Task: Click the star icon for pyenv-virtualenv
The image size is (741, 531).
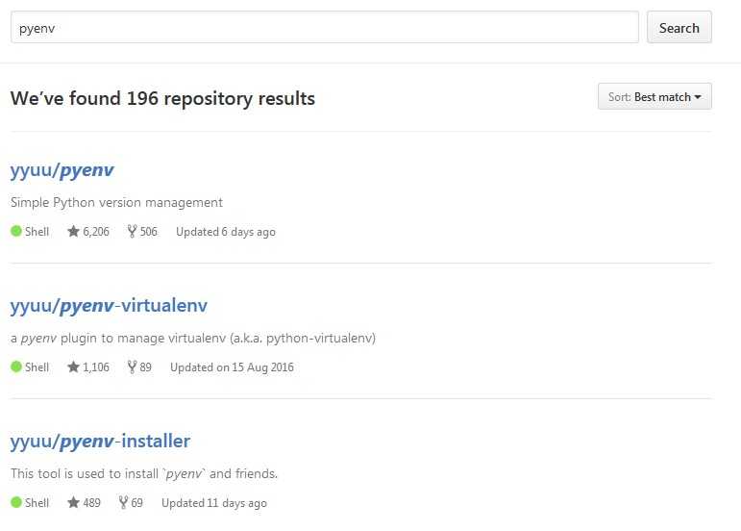Action: coord(73,367)
